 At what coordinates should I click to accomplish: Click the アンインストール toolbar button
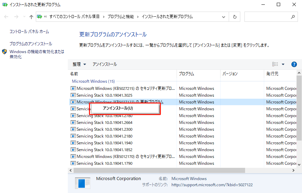105,64
